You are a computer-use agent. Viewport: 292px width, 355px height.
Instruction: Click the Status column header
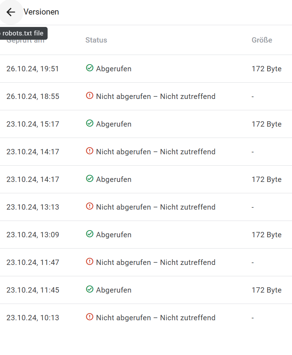tap(96, 40)
